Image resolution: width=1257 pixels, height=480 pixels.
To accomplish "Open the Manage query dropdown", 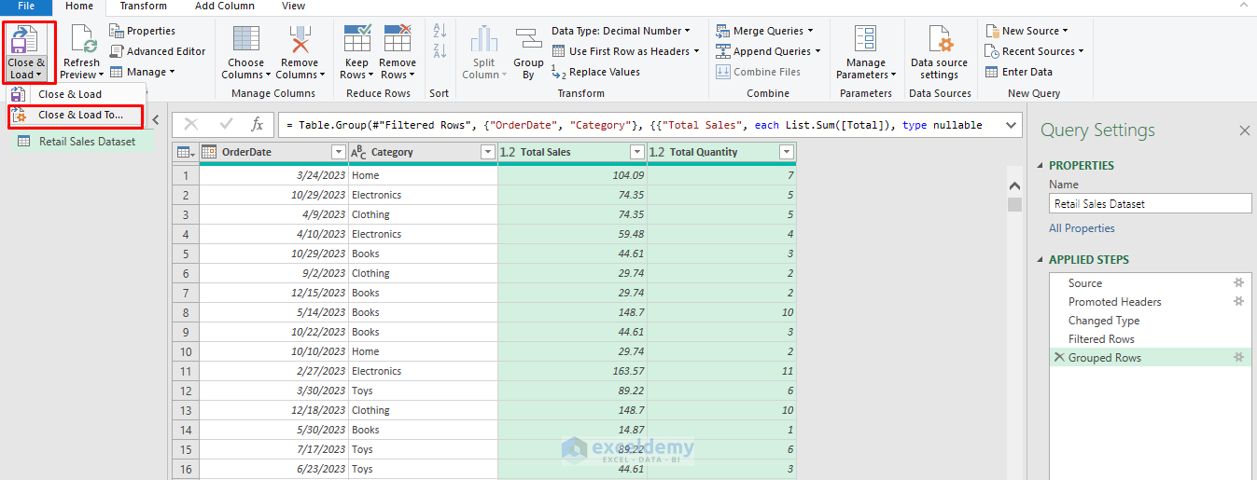I will tap(142, 72).
